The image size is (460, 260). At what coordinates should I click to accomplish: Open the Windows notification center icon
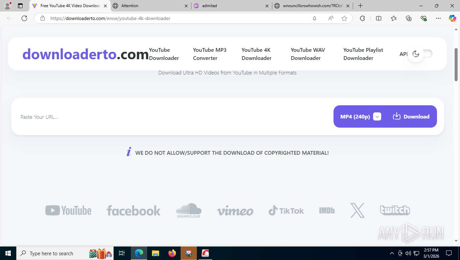click(449, 253)
